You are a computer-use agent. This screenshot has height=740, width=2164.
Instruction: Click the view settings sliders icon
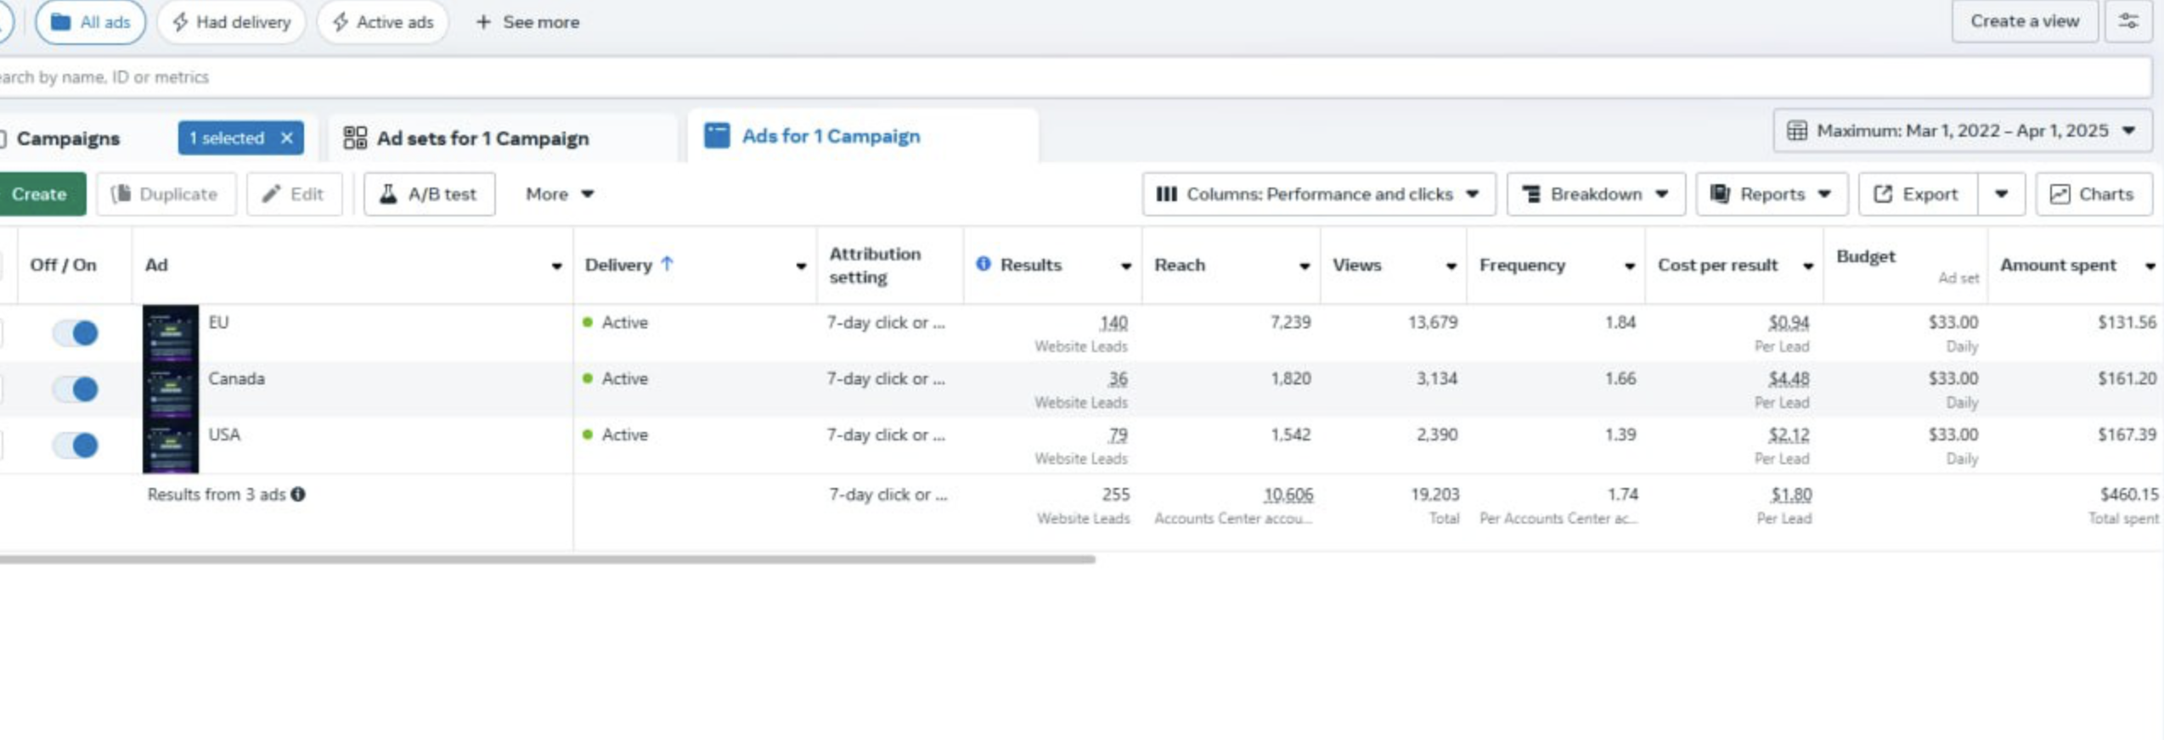[2128, 21]
